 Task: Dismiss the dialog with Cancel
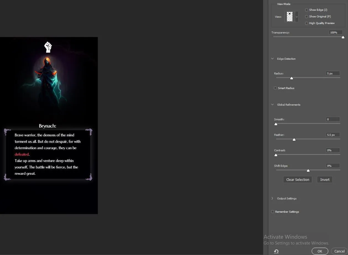coord(339,251)
